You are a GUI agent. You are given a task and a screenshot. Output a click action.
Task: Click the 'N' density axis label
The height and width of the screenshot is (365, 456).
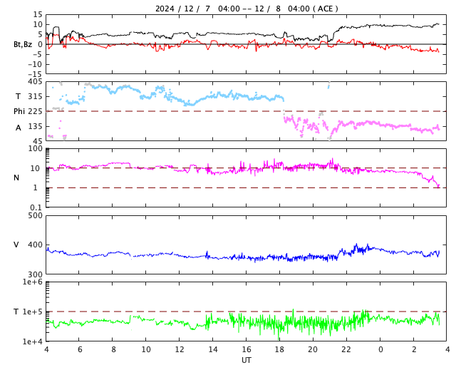point(16,178)
